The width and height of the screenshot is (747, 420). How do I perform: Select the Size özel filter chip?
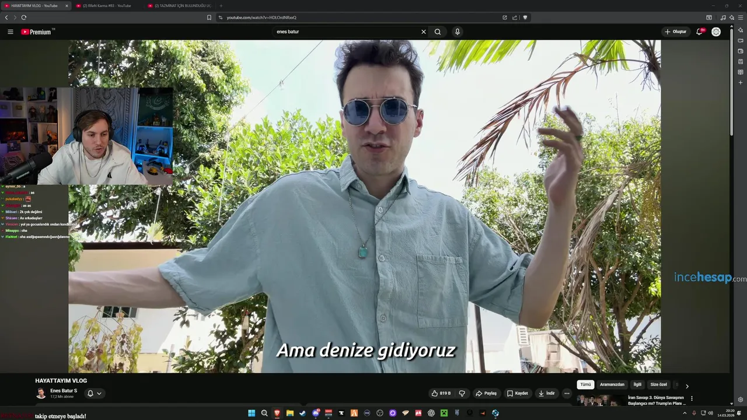tap(659, 384)
